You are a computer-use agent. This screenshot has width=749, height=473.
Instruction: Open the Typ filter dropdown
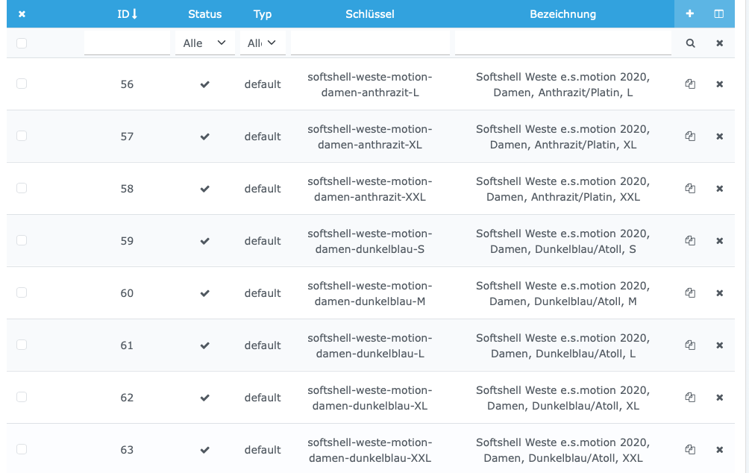[x=263, y=43]
